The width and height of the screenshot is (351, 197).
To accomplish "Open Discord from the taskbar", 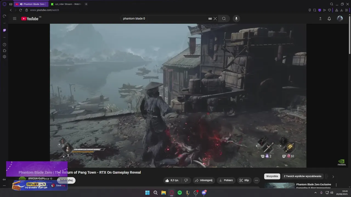I will [204, 193].
